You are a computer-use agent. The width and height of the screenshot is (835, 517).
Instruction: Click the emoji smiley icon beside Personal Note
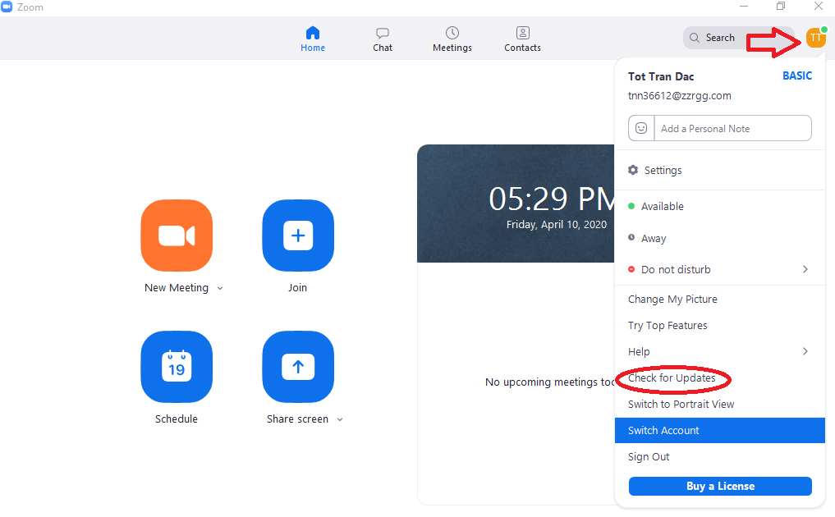tap(641, 128)
